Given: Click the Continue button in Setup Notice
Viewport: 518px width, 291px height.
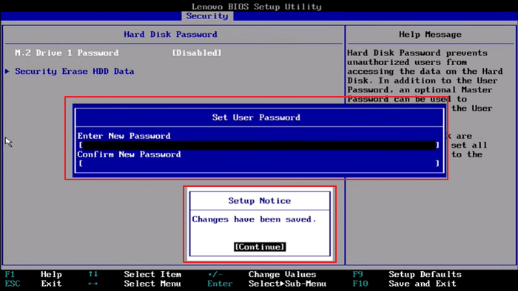Looking at the screenshot, I should click(x=260, y=247).
